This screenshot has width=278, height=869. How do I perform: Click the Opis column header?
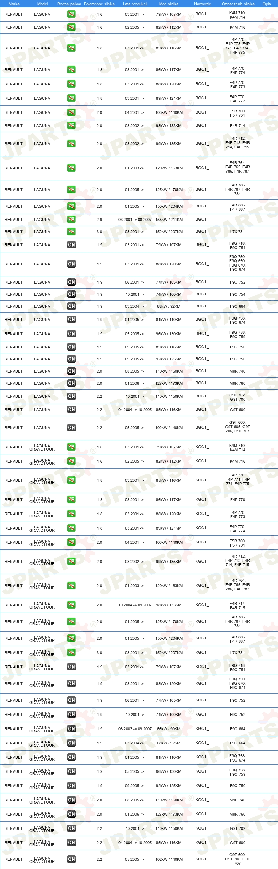pyautogui.click(x=267, y=4)
